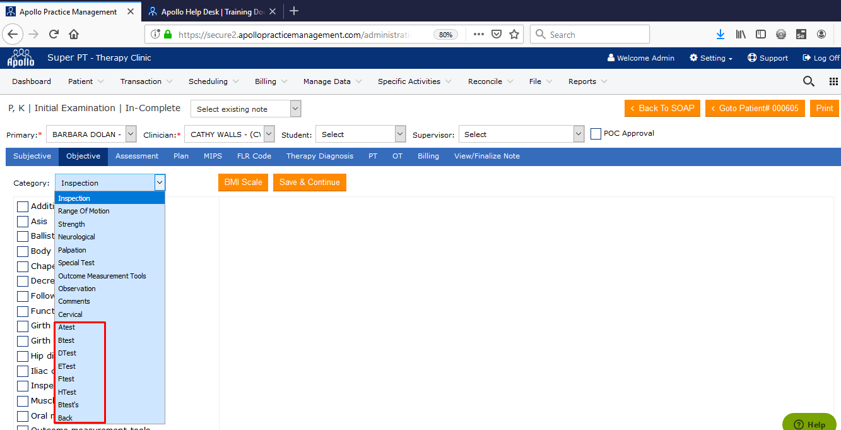
Task: Reload the page in browser
Action: 54,35
